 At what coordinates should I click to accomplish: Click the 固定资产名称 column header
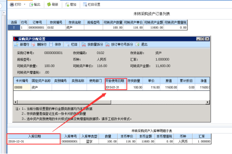click(x=41, y=81)
